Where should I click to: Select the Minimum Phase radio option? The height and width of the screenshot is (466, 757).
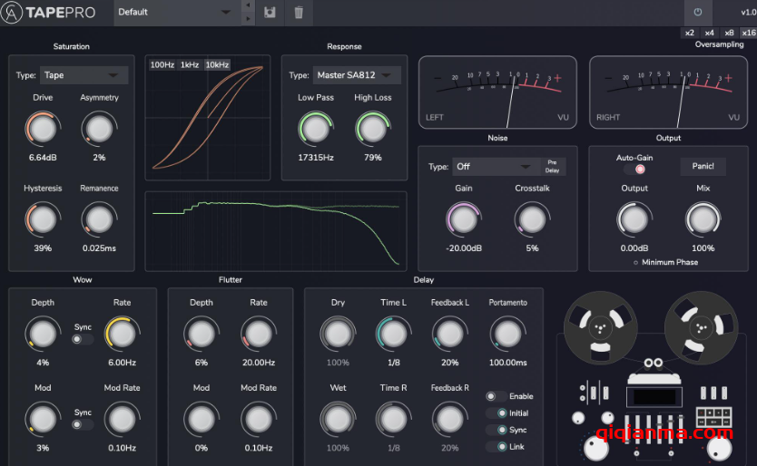tap(636, 263)
